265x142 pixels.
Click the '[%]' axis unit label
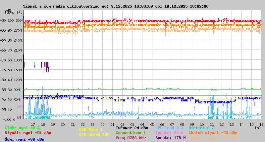[x=20, y=12]
